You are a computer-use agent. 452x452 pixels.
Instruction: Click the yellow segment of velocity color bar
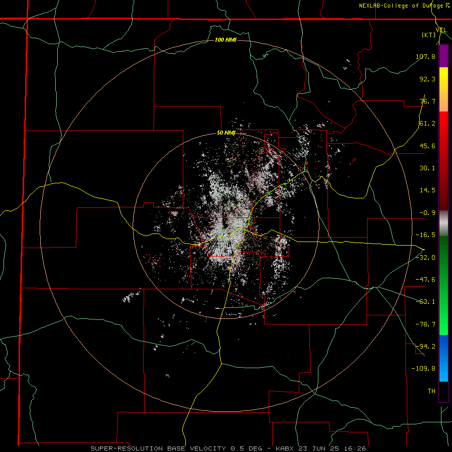pos(443,78)
